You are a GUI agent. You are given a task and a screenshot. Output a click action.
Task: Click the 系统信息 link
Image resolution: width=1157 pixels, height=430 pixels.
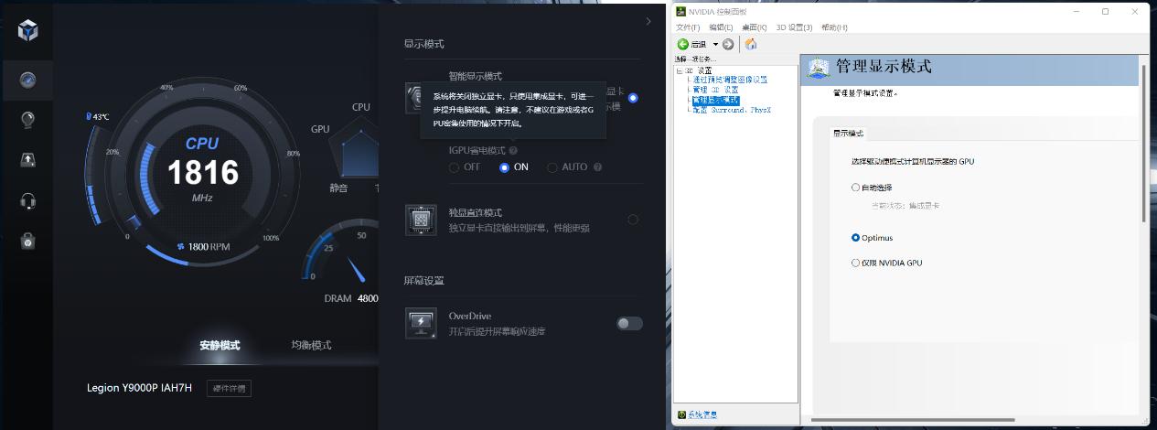coord(702,415)
